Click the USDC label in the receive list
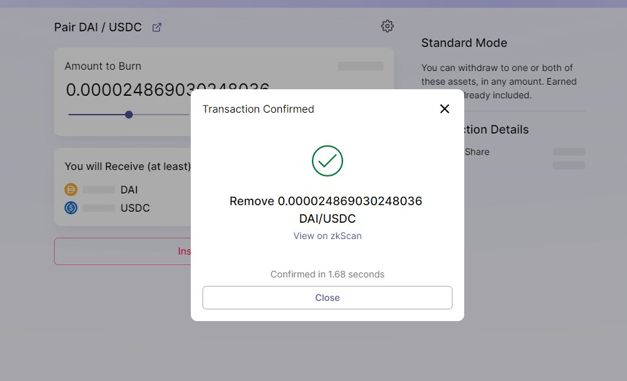Viewport: 627px width, 381px height. pos(135,208)
